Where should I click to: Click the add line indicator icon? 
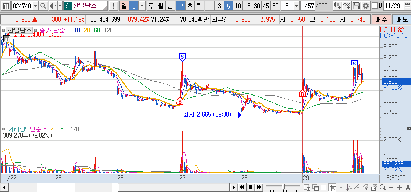pyautogui.click(x=347, y=6)
